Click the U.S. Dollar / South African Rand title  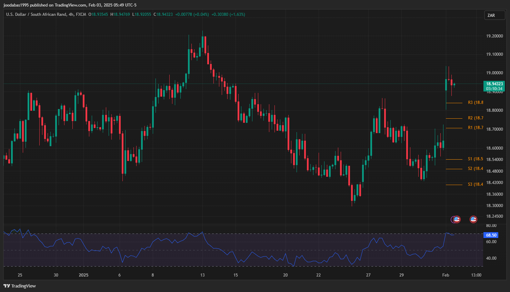click(x=46, y=14)
